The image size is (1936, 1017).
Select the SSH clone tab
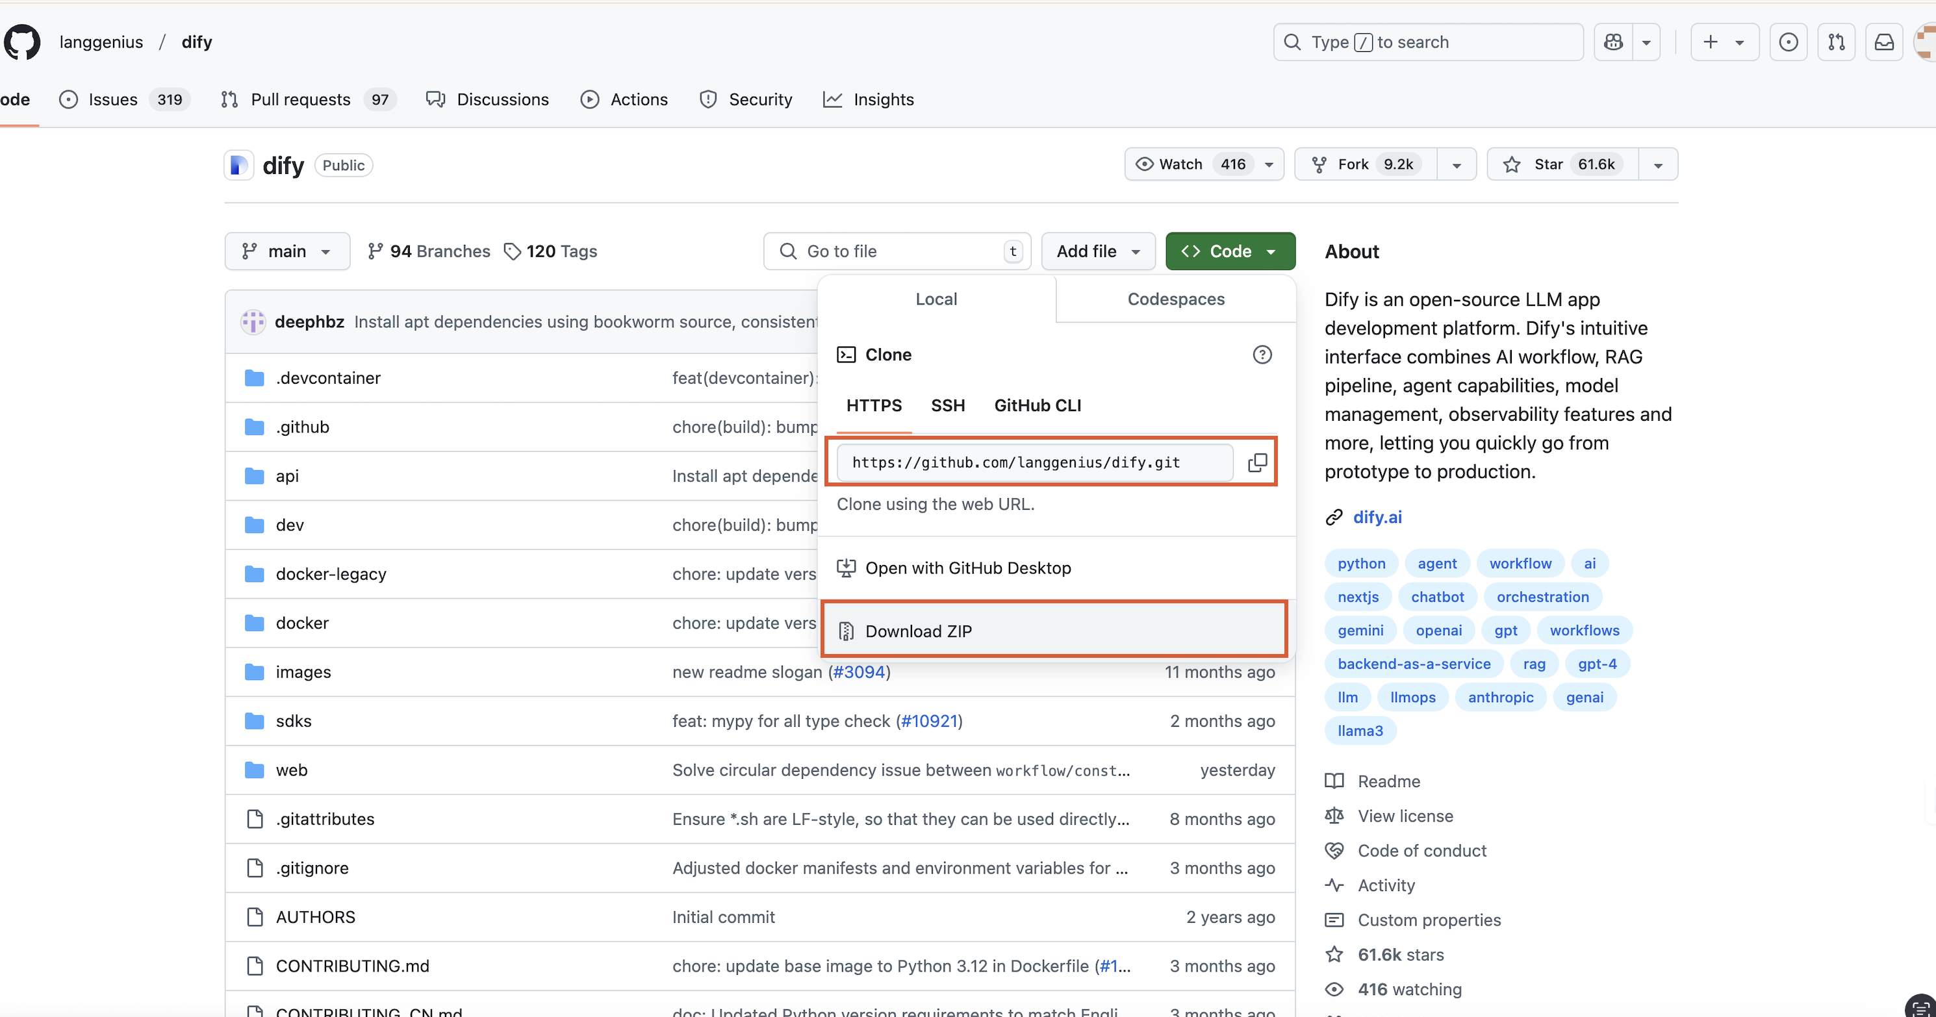click(948, 405)
